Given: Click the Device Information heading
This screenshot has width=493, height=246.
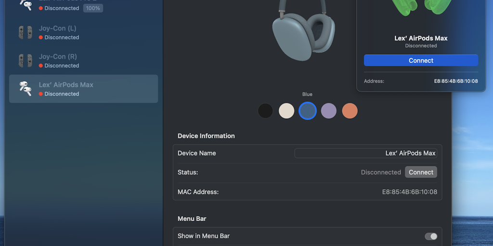Looking at the screenshot, I should point(206,136).
